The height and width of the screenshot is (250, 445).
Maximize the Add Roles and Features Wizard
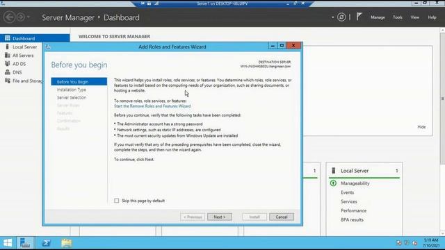pos(282,46)
